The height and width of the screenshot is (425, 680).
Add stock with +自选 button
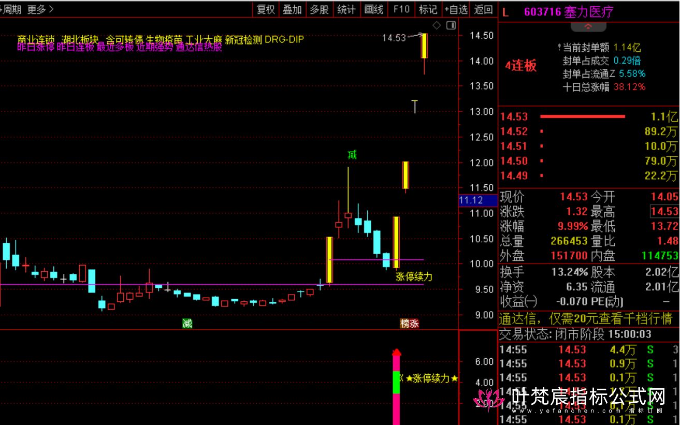tap(456, 9)
